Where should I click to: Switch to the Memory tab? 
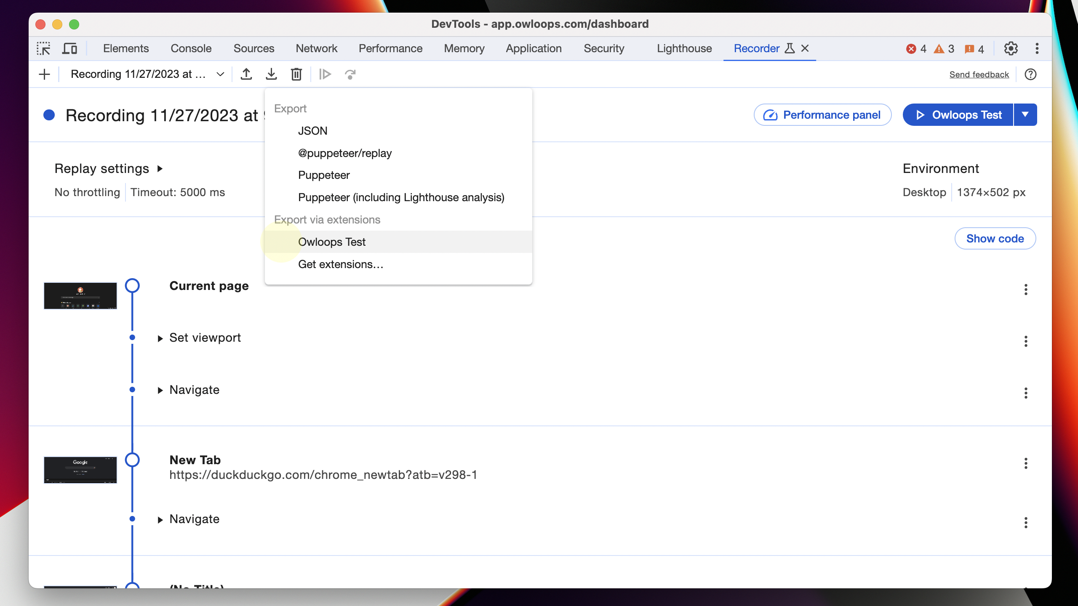464,48
